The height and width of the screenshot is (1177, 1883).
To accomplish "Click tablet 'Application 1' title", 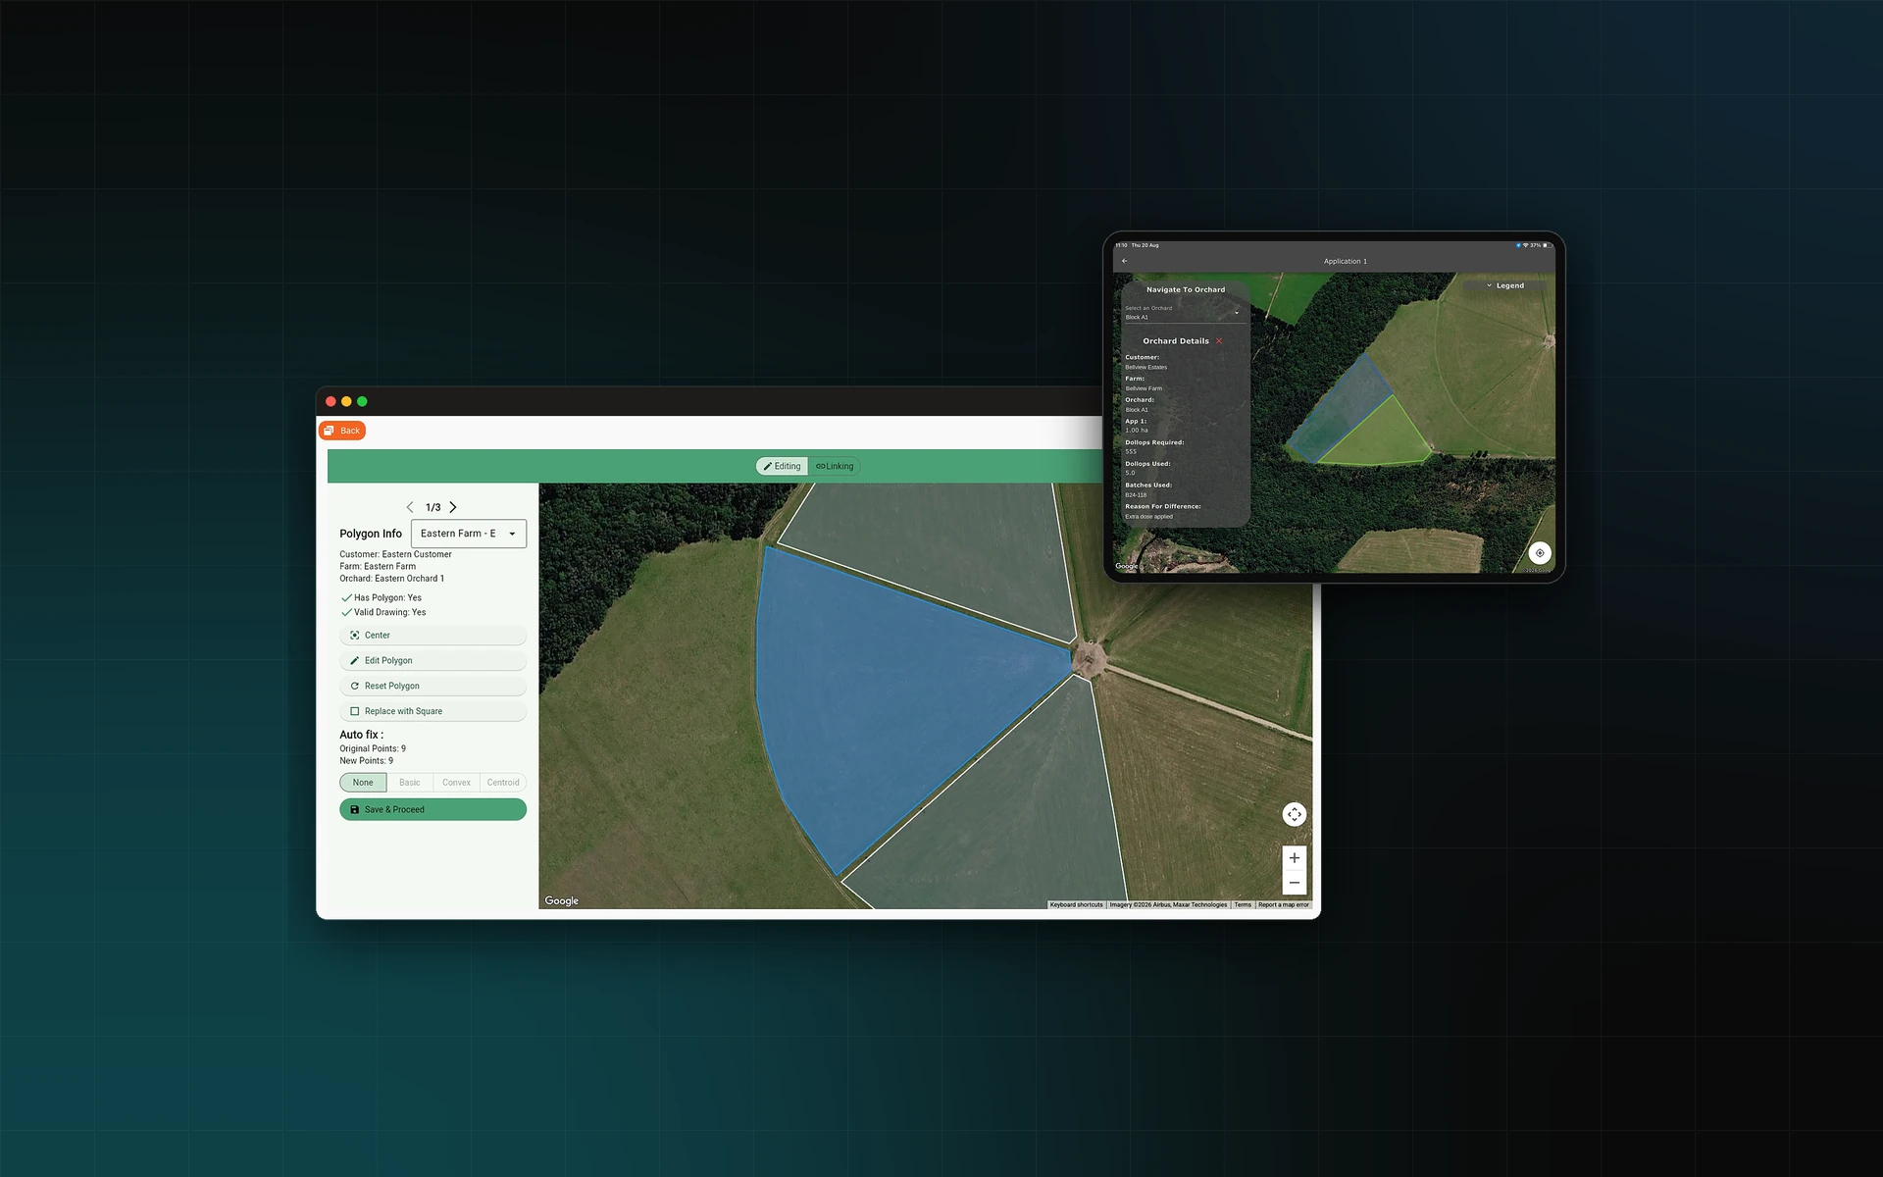I will [1345, 261].
